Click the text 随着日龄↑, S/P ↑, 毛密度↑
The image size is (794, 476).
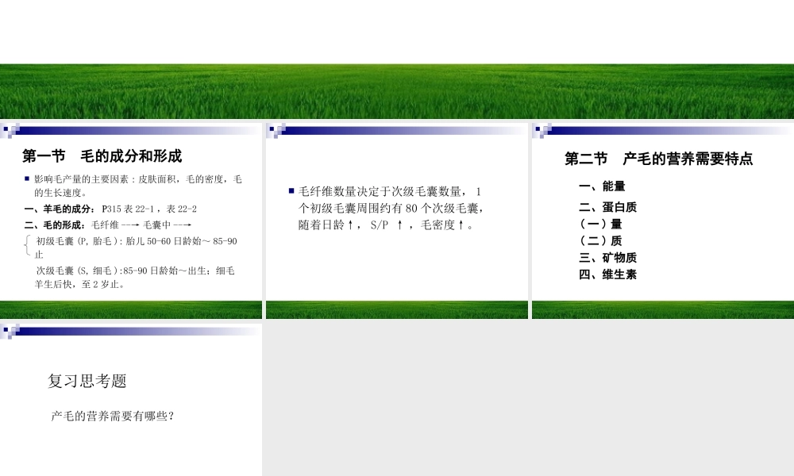coord(387,225)
